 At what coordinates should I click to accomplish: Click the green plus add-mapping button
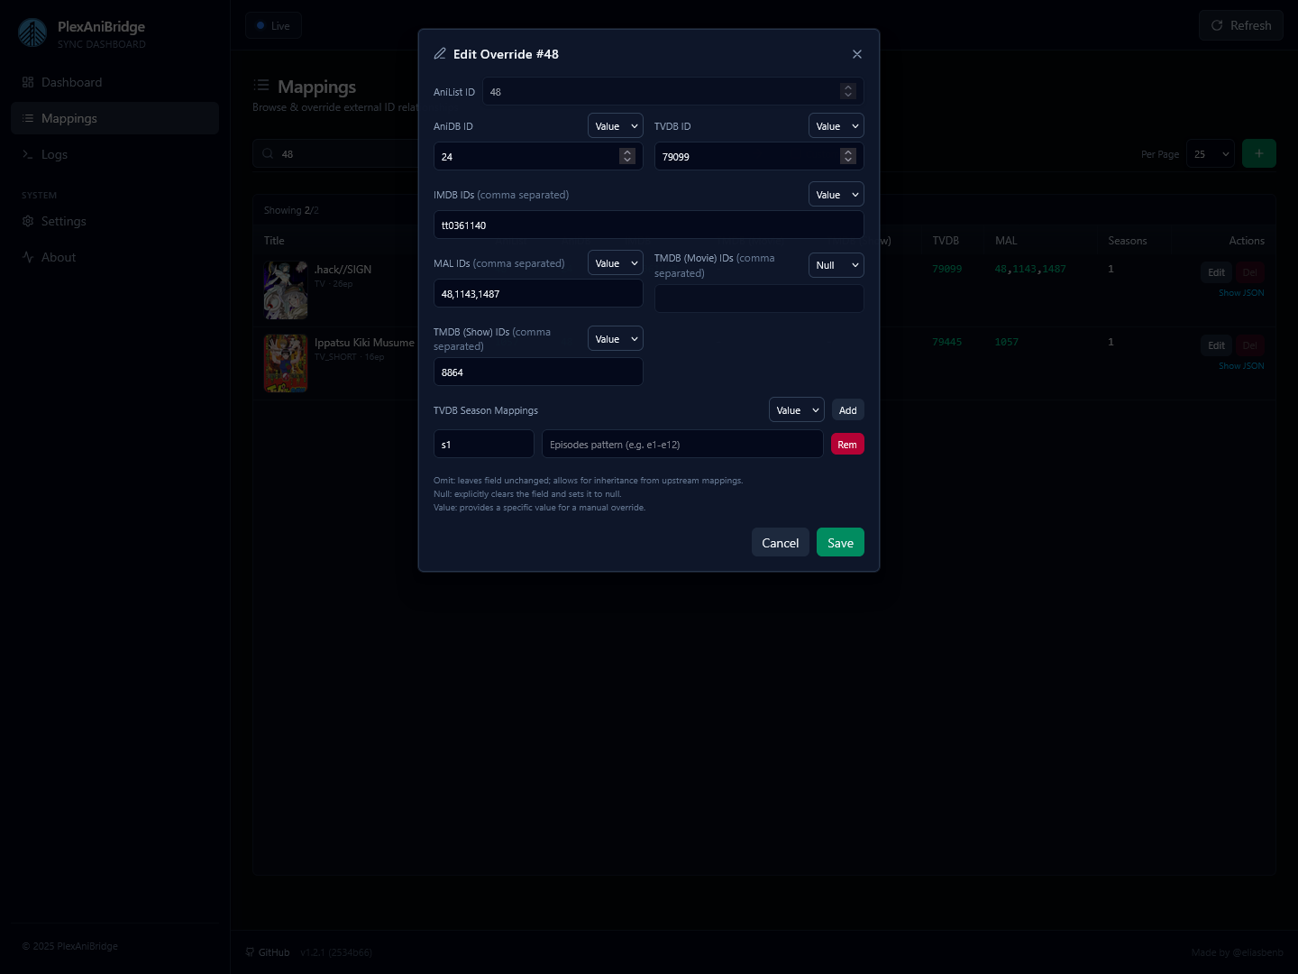coord(1258,153)
